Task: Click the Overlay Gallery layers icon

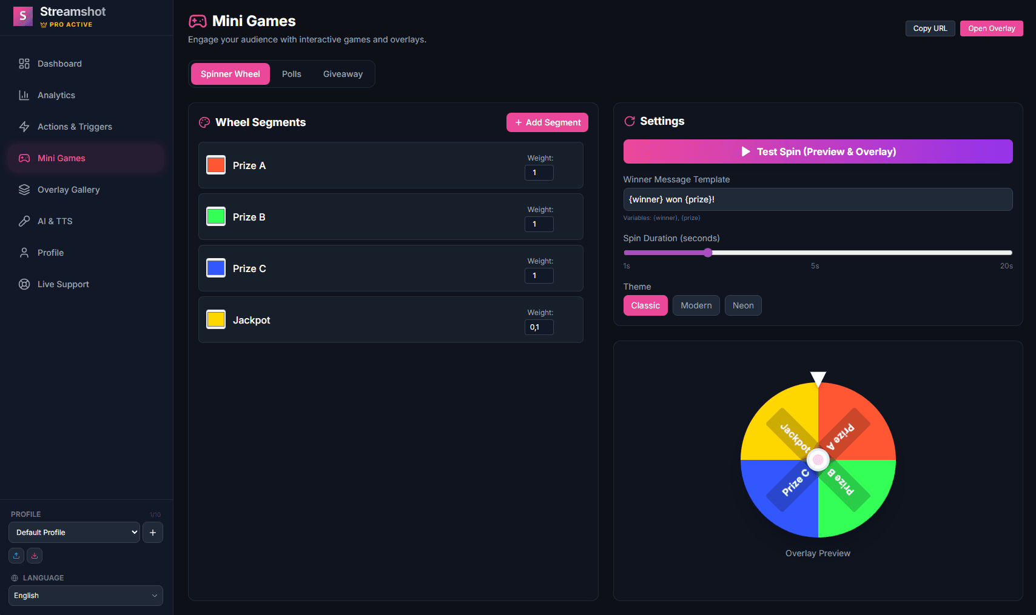Action: tap(24, 190)
